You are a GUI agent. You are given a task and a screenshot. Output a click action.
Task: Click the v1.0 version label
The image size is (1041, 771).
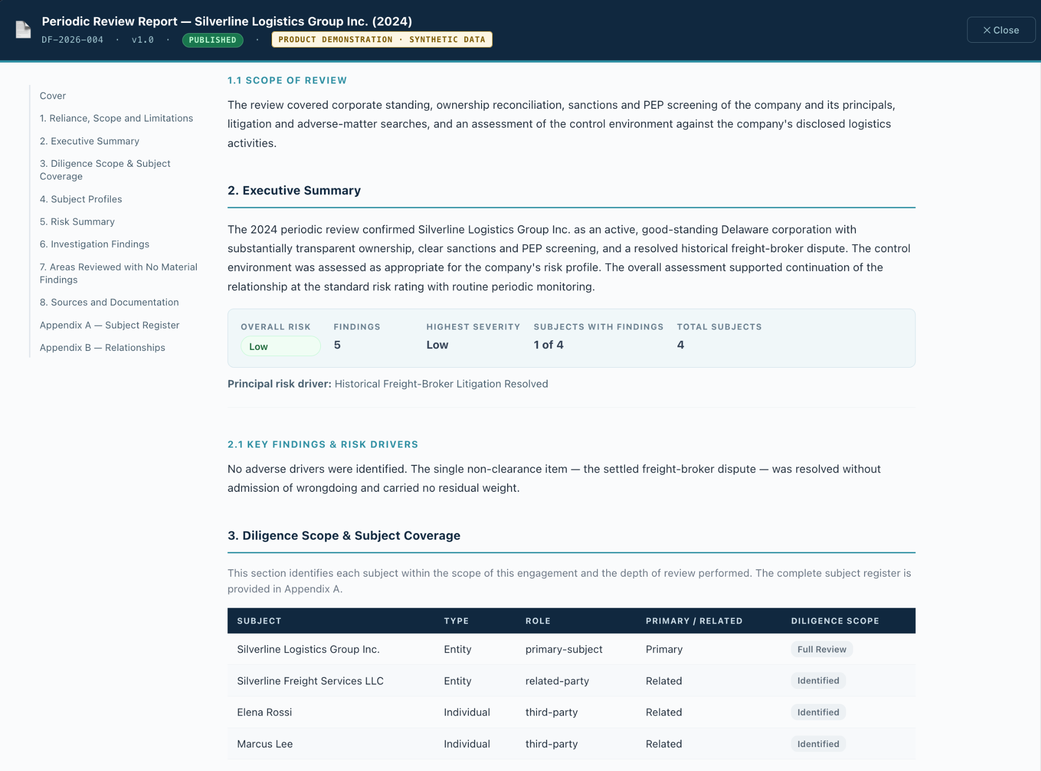click(x=142, y=40)
